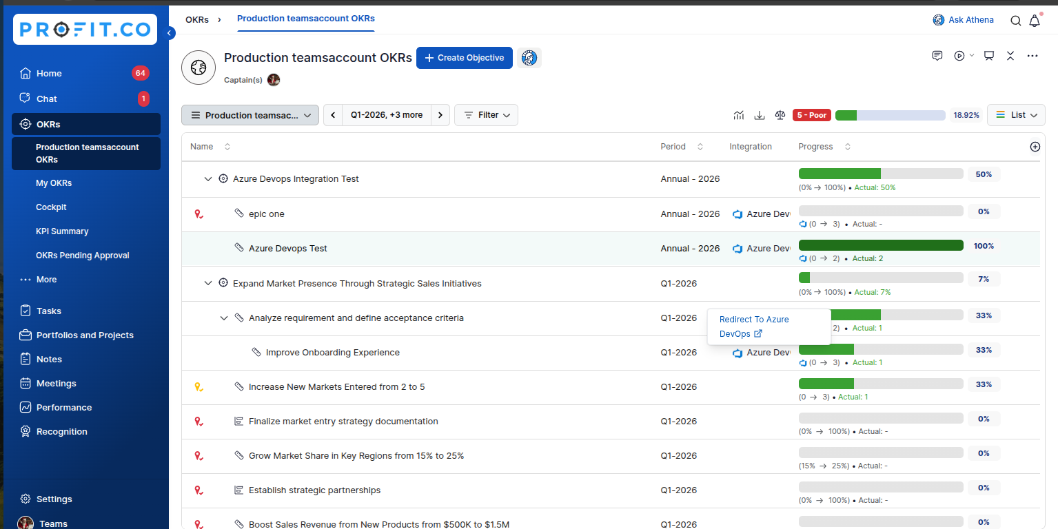Click OKRs breadcrumb link
Screen dimensions: 1058x529
pyautogui.click(x=197, y=19)
